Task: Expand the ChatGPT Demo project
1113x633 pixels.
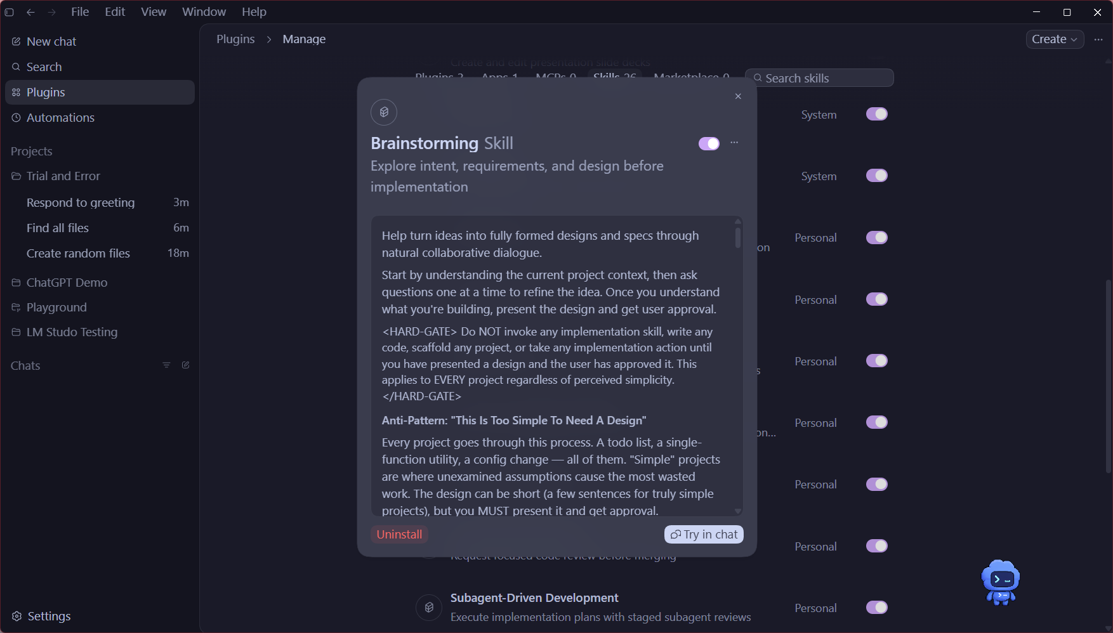Action: (x=100, y=282)
